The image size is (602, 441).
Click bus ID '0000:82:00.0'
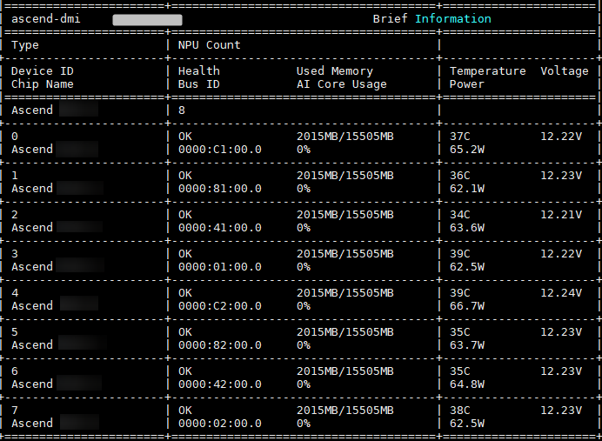[x=219, y=345]
